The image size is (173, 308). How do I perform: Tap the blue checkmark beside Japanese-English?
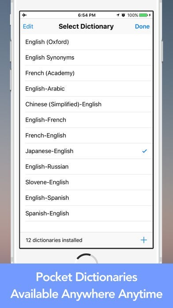(144, 151)
